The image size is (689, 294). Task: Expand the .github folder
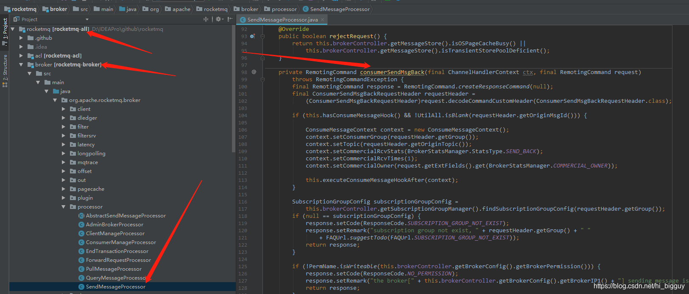(21, 38)
